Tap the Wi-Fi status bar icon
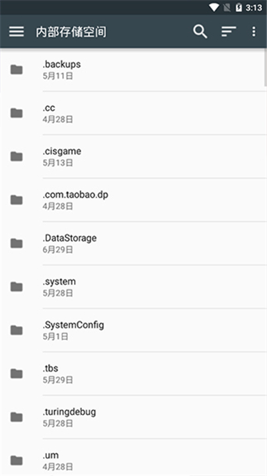 (x=214, y=7)
